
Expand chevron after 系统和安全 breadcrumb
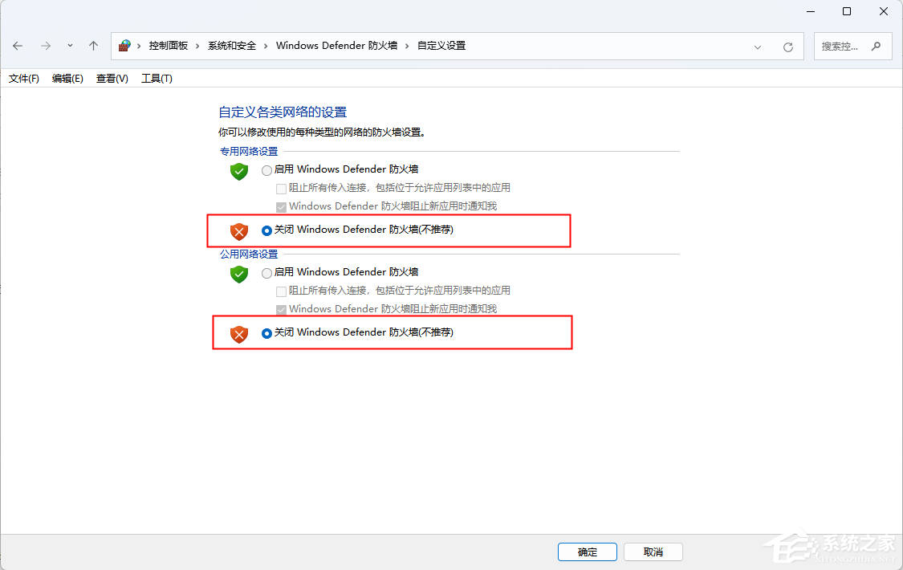pos(266,46)
